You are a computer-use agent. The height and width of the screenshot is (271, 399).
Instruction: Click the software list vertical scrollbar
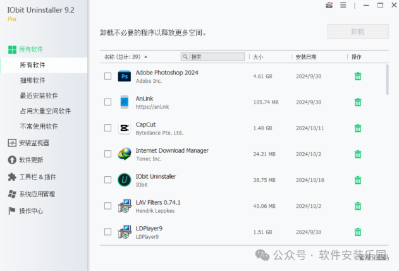point(387,80)
